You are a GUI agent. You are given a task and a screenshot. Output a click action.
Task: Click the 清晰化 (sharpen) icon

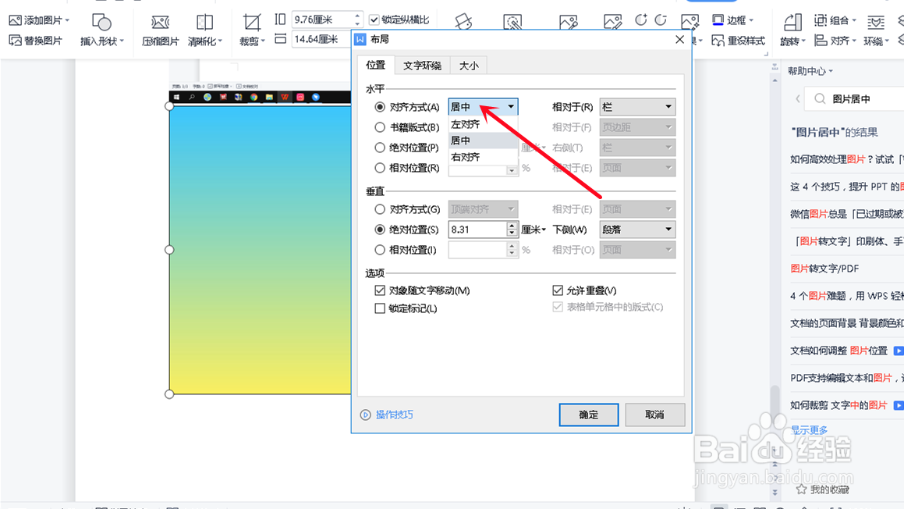point(204,23)
